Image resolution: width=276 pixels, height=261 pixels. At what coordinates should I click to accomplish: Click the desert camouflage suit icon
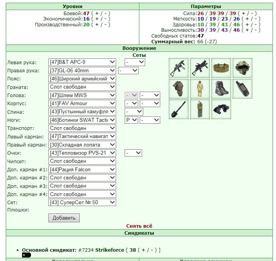200,89
